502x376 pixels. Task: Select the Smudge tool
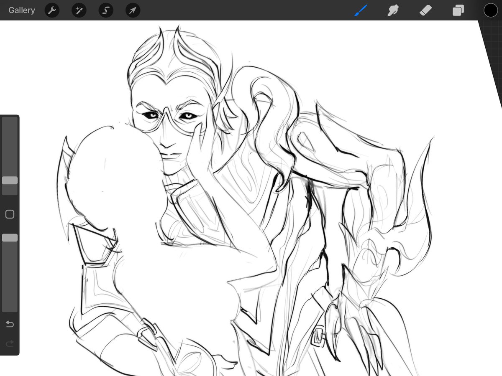(x=393, y=10)
